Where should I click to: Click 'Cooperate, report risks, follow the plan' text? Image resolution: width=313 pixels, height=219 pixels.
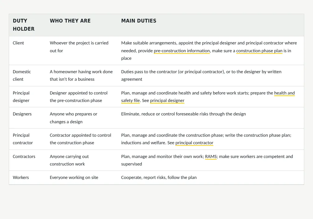tap(159, 177)
